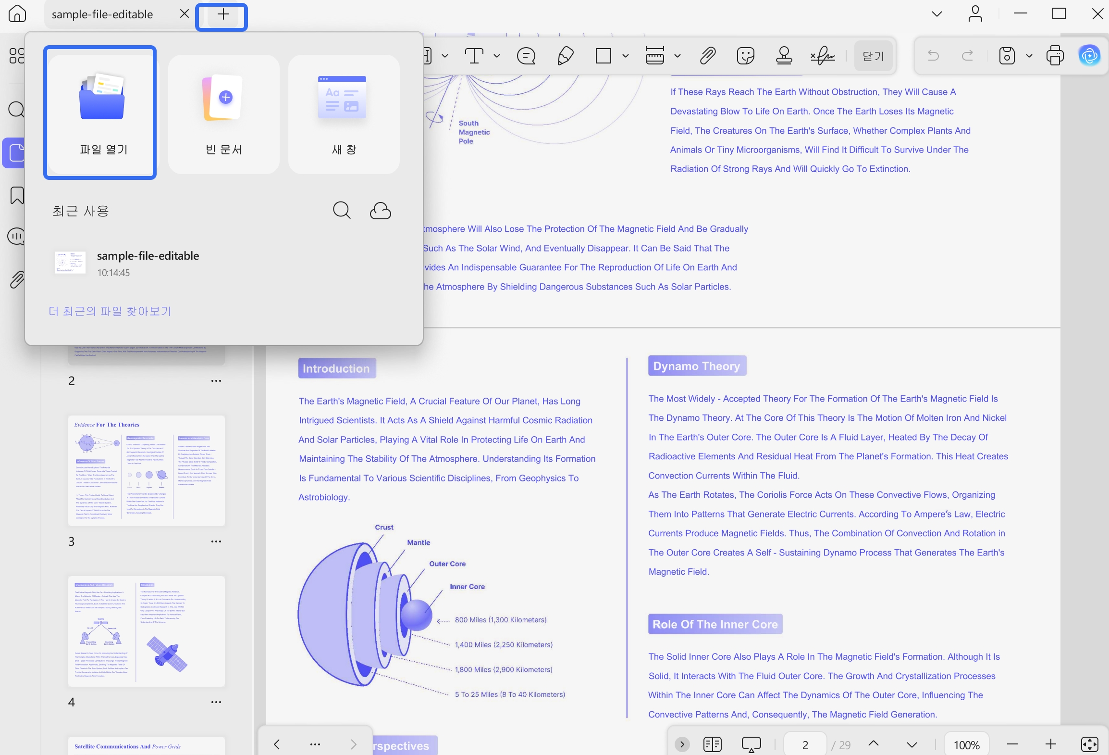
Task: Create a 빈 문서 blank document
Action: click(x=224, y=114)
